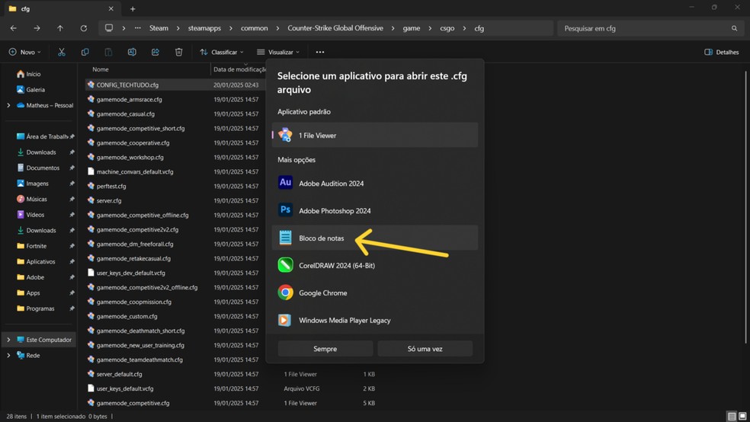This screenshot has width=750, height=422.
Task: Open the Visualizar view dropdown
Action: pyautogui.click(x=278, y=53)
